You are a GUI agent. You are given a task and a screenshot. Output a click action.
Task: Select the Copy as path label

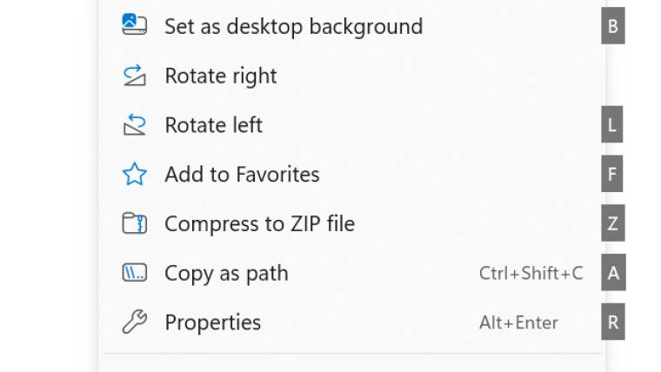click(x=226, y=274)
